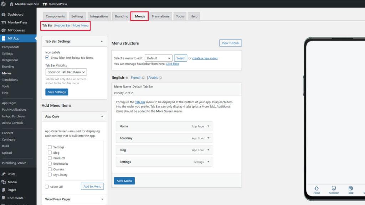Open the Media library icon
This screenshot has height=205, width=365.
pyautogui.click(x=4, y=182)
